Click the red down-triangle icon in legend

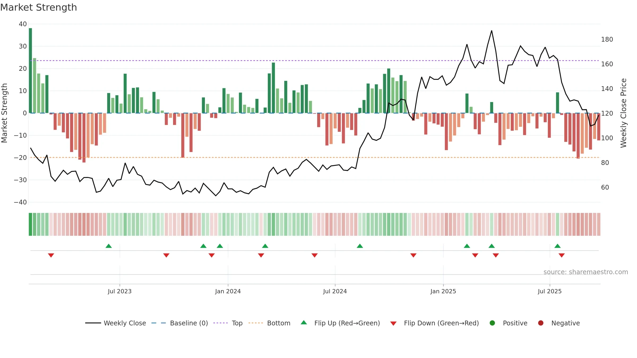[x=394, y=324]
